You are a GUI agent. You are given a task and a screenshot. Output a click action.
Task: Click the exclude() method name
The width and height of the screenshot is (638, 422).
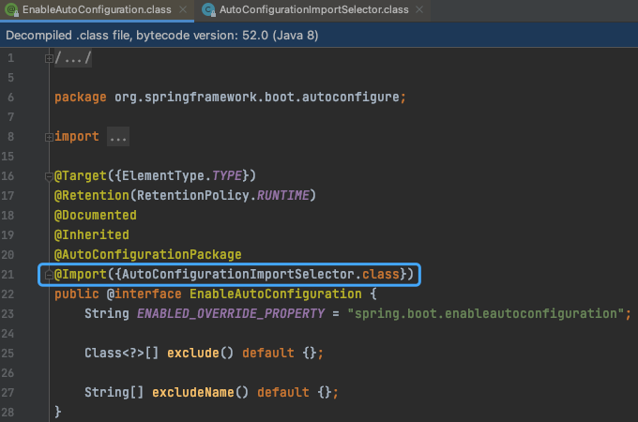tap(193, 353)
